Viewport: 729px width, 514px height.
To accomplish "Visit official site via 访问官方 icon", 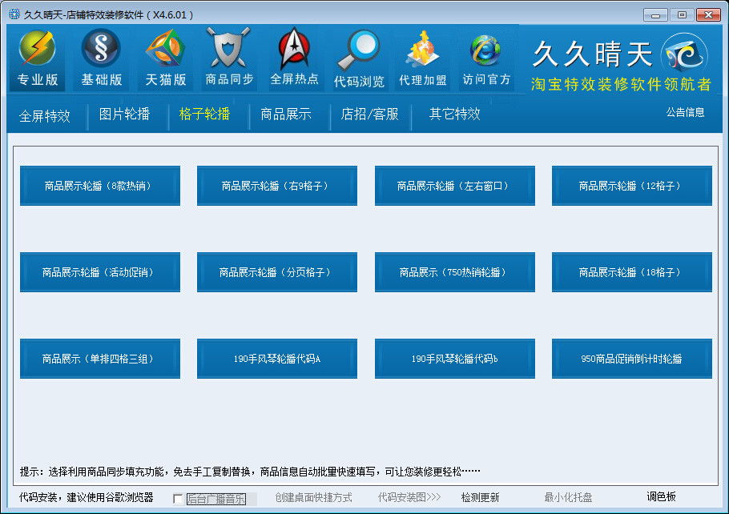I will (486, 51).
